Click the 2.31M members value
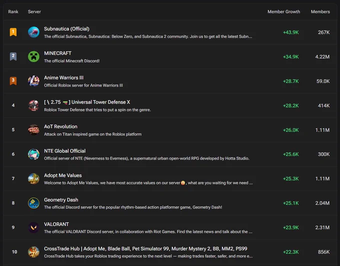 point(322,228)
